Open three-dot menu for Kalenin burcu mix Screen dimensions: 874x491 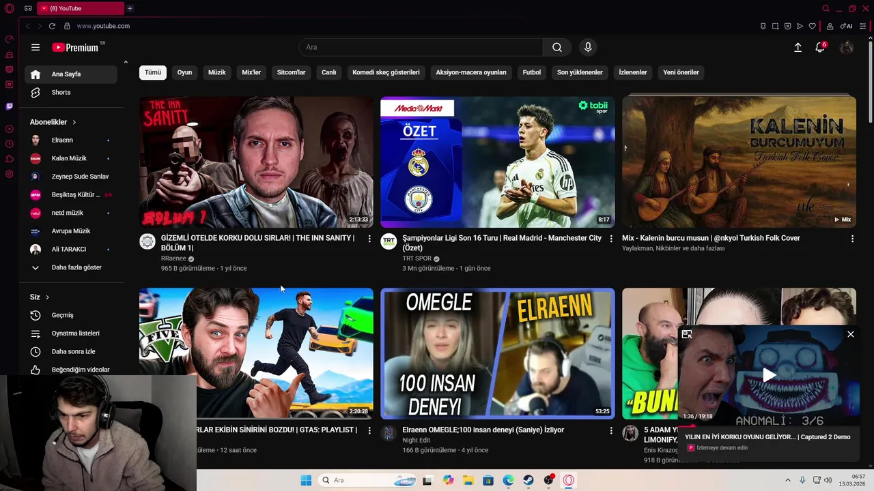pos(852,239)
